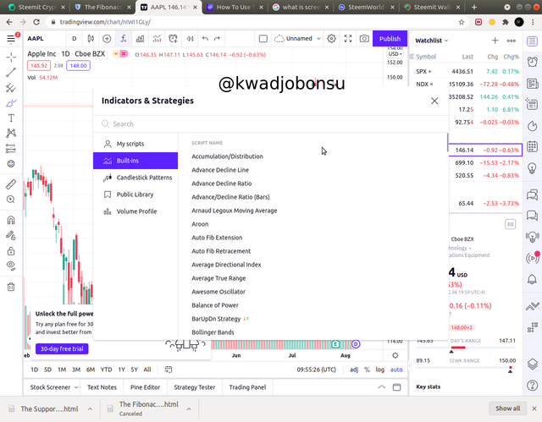
Task: Open the Trading Panel tab
Action: [247, 387]
